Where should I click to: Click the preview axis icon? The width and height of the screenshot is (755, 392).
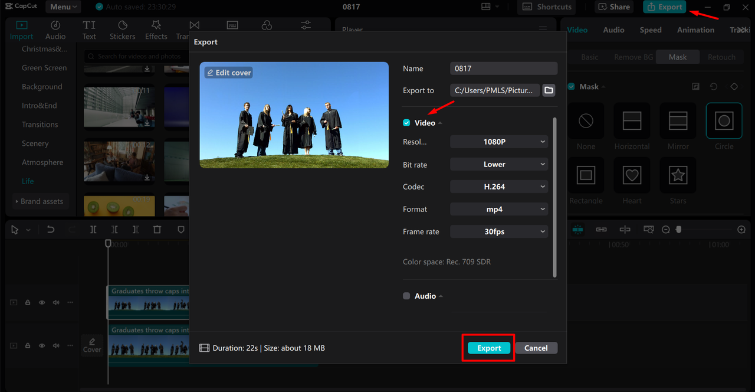[x=625, y=230]
